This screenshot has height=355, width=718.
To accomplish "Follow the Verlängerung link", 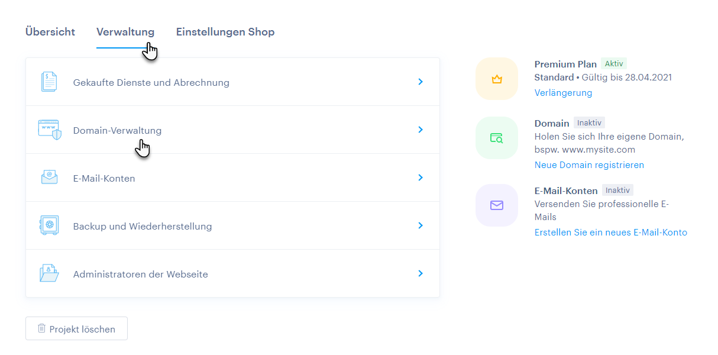I will click(563, 93).
